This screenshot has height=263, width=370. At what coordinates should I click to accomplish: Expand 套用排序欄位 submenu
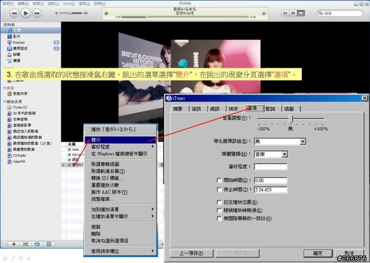[x=120, y=251]
